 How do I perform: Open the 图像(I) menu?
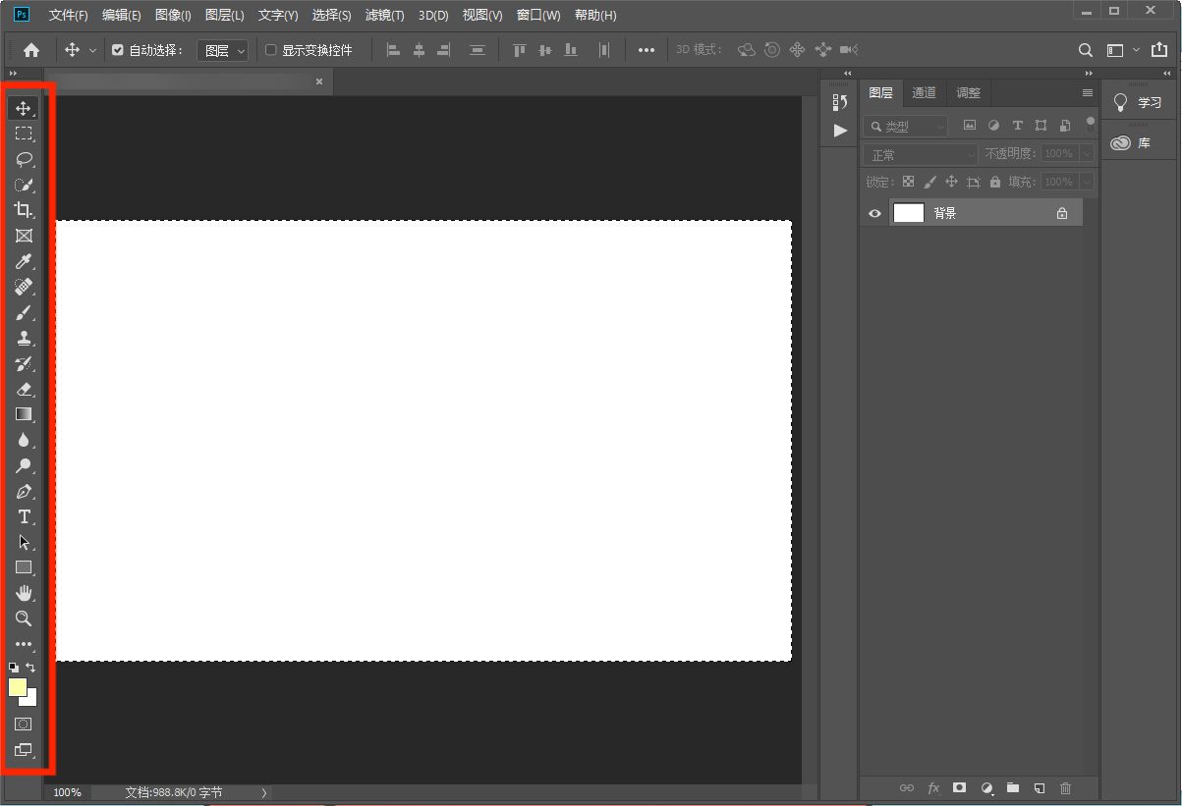pyautogui.click(x=173, y=16)
